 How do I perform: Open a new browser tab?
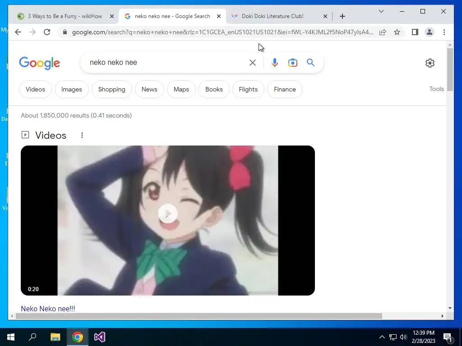(x=342, y=16)
